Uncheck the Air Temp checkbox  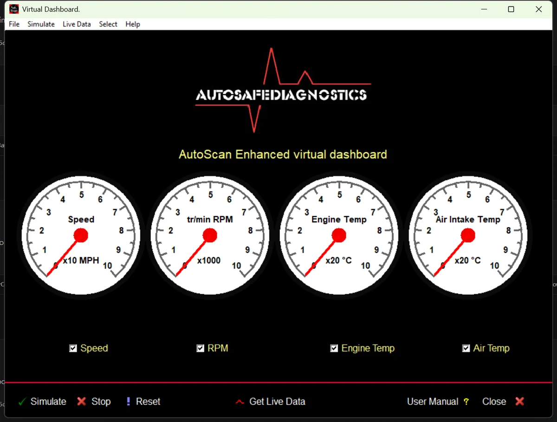(x=466, y=348)
